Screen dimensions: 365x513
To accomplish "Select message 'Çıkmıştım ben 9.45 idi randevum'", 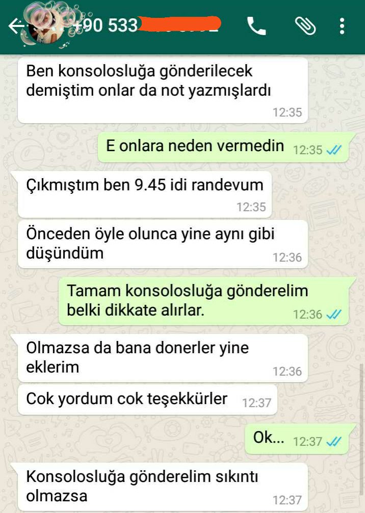I will [145, 194].
